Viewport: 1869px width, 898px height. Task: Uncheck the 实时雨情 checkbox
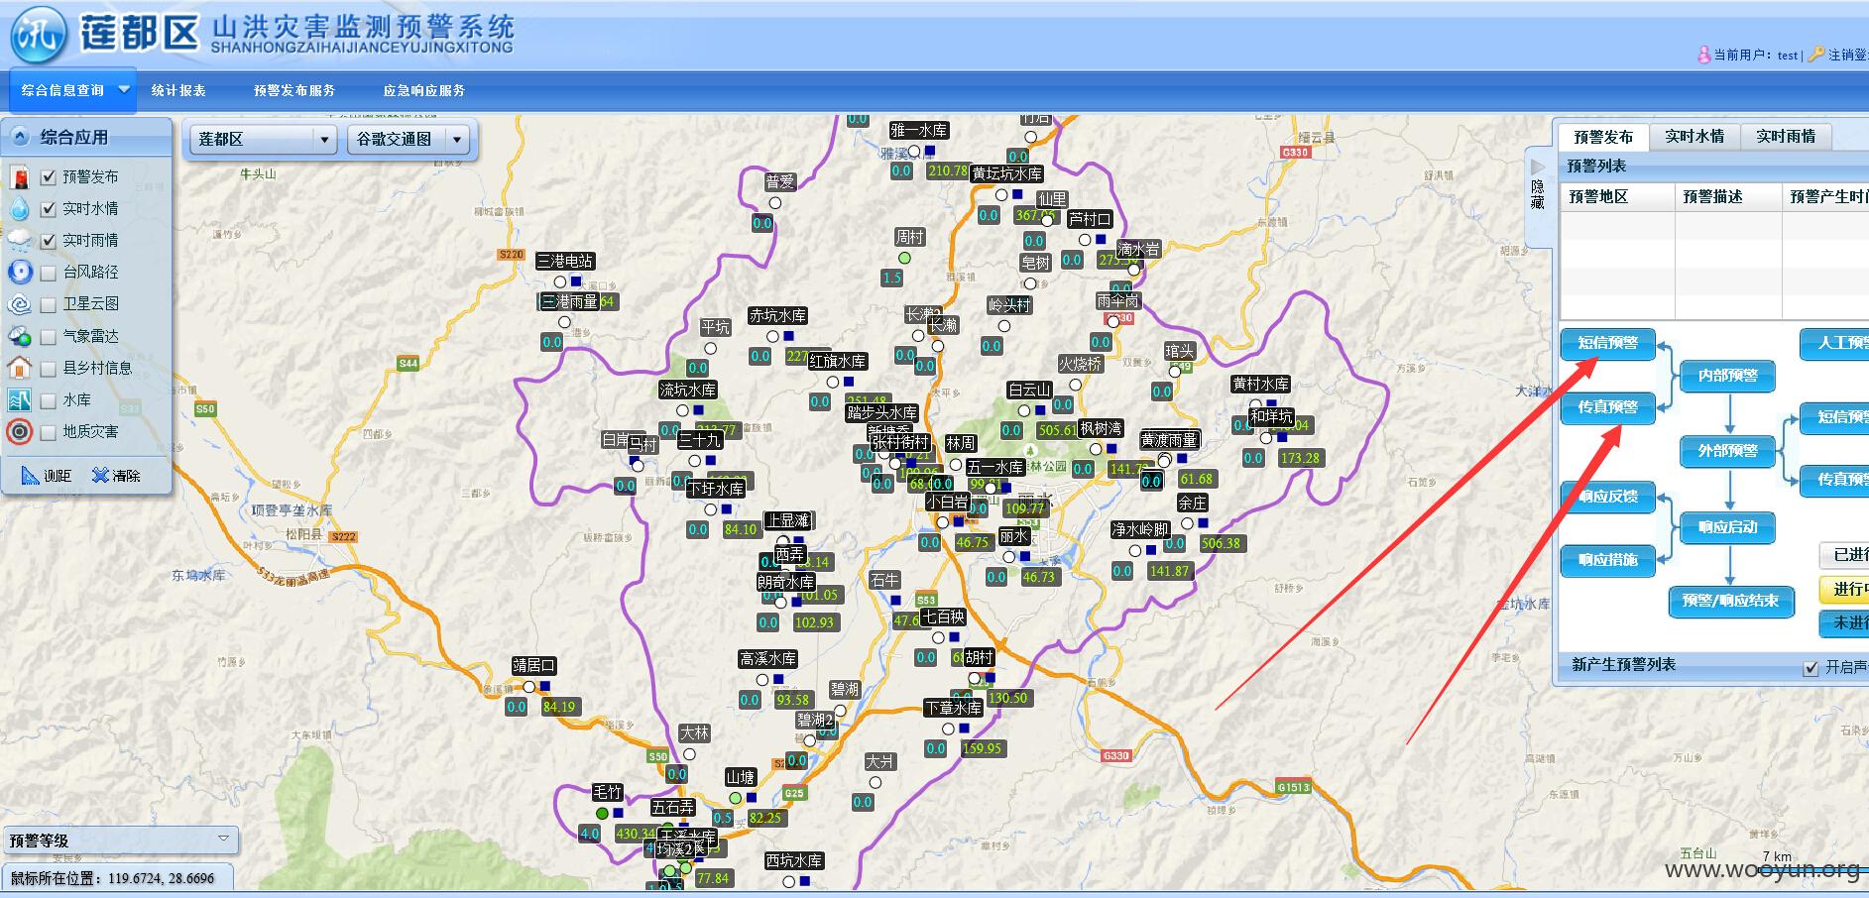(x=48, y=241)
